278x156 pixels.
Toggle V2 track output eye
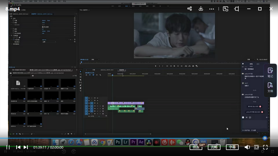coord(97,101)
